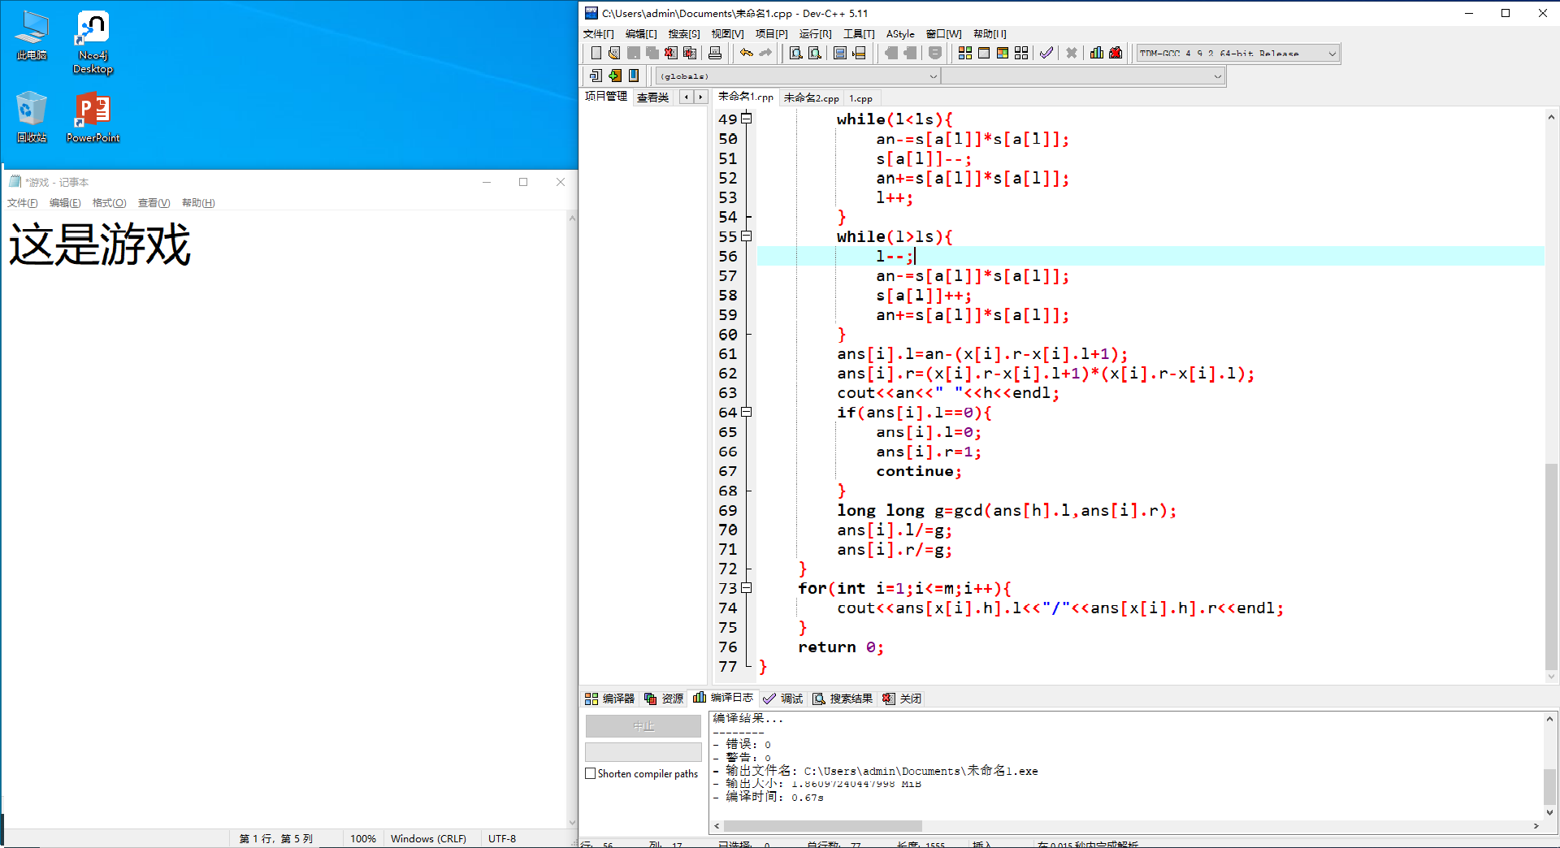This screenshot has width=1560, height=848.
Task: Open the 格式 menu in Notepad
Action: click(109, 203)
